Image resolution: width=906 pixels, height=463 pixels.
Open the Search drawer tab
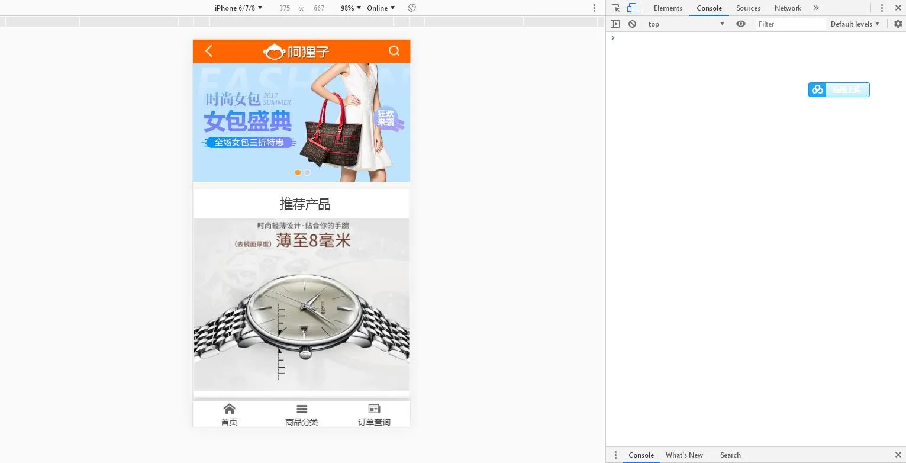pos(730,455)
